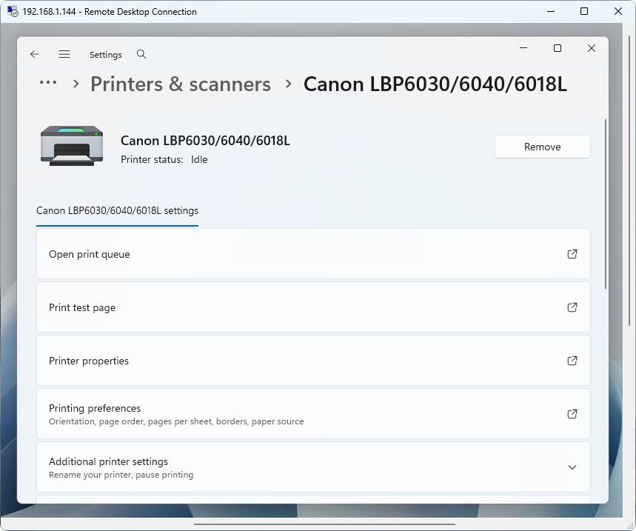Screen dimensions: 636x531
Task: Click the Remote Desktop horizontal scrollbar
Action: tap(324, 524)
